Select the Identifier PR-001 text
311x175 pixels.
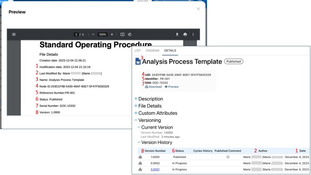point(165,79)
